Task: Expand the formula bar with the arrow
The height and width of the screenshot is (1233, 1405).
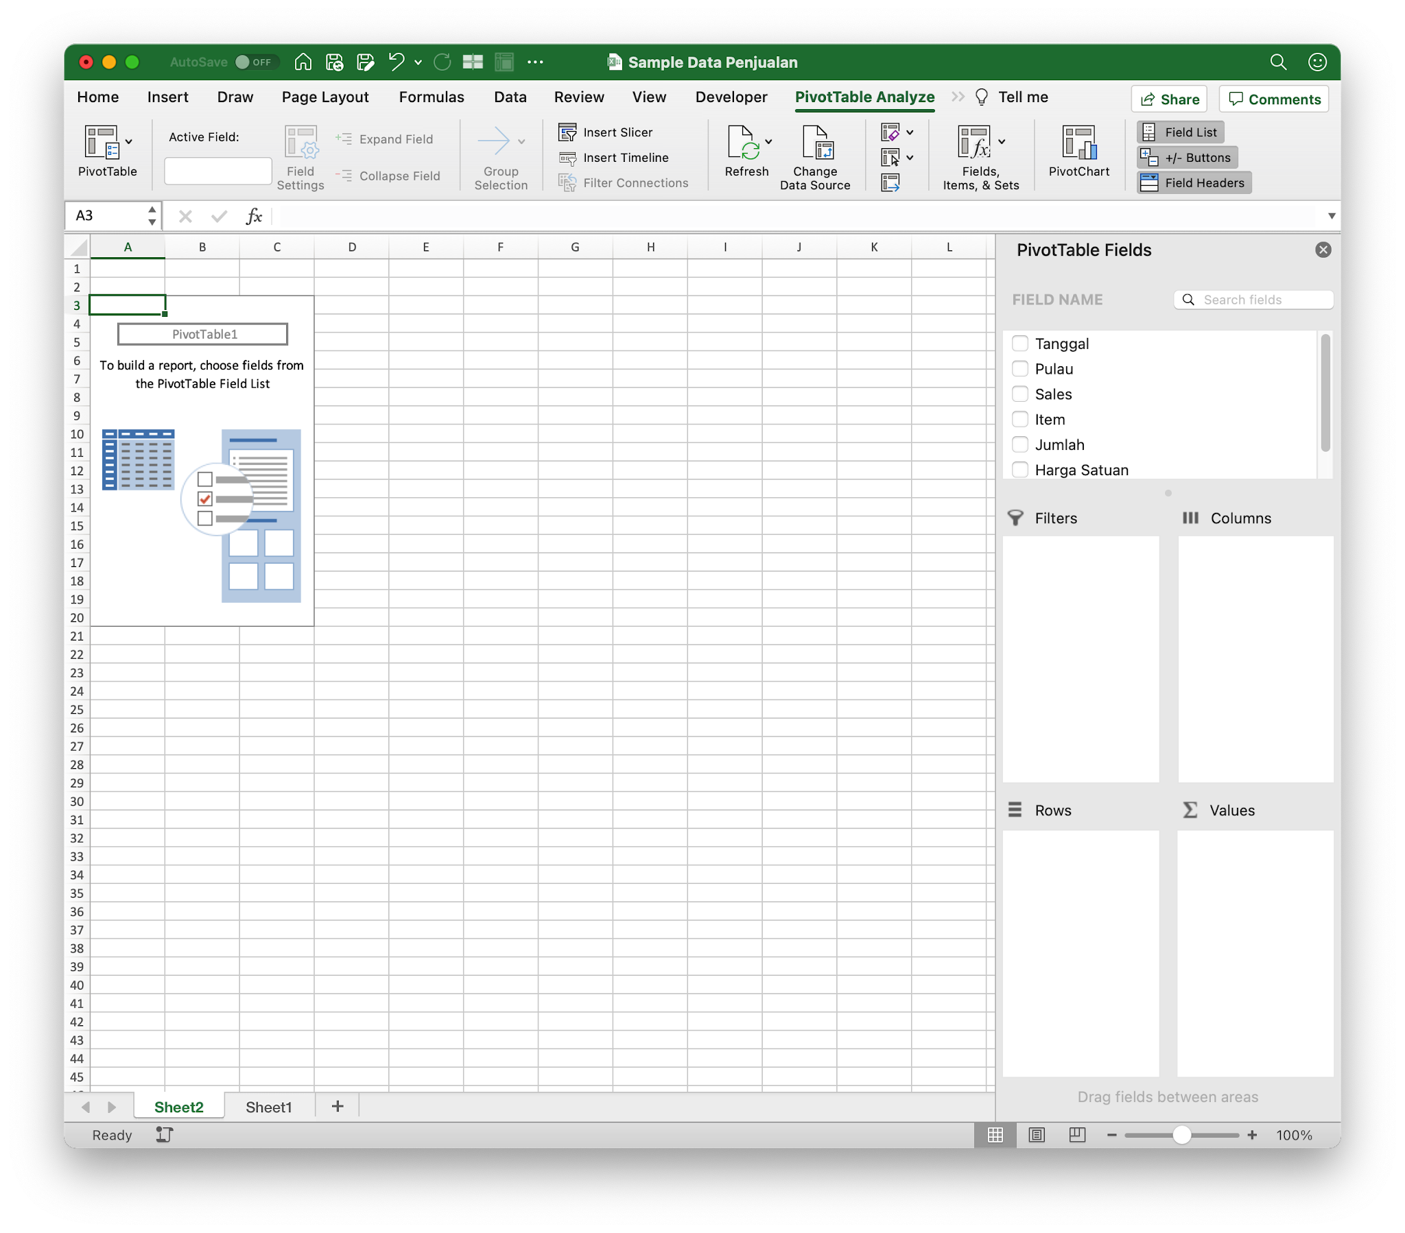Action: pos(1331,216)
